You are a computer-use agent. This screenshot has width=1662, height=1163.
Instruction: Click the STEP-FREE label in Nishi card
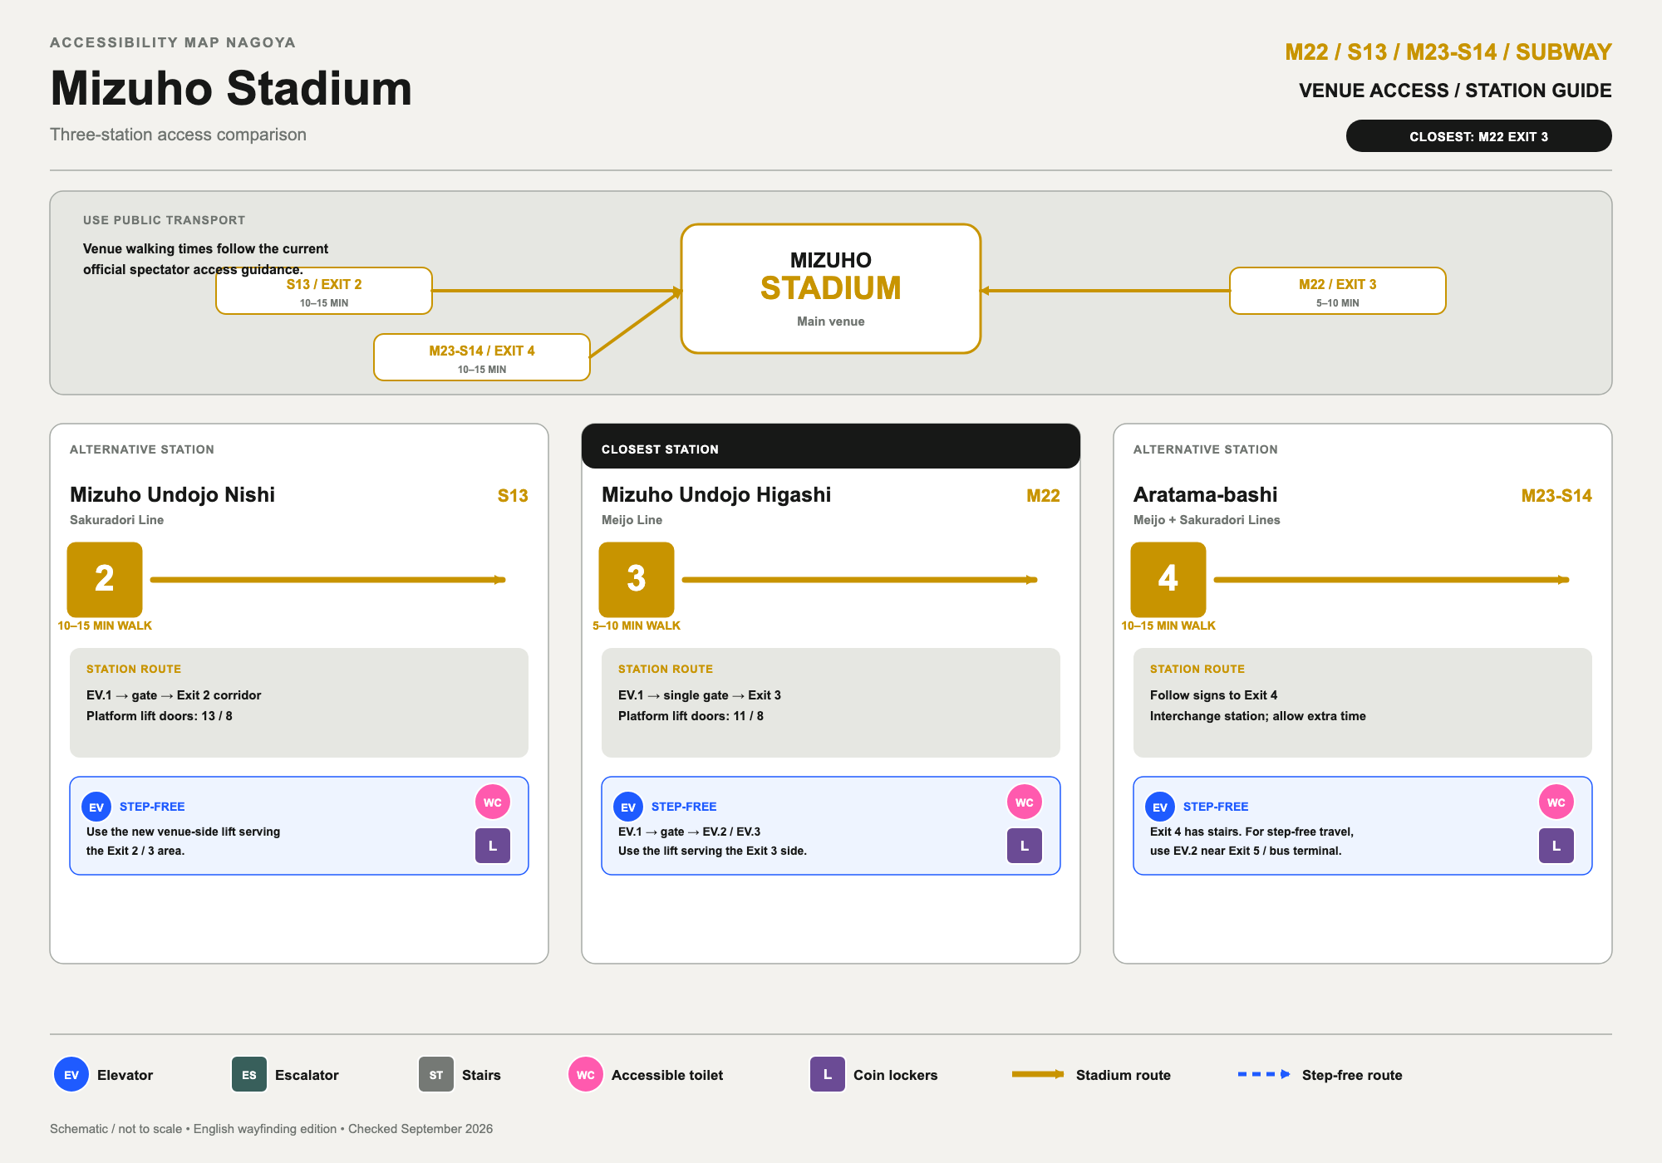coord(152,807)
